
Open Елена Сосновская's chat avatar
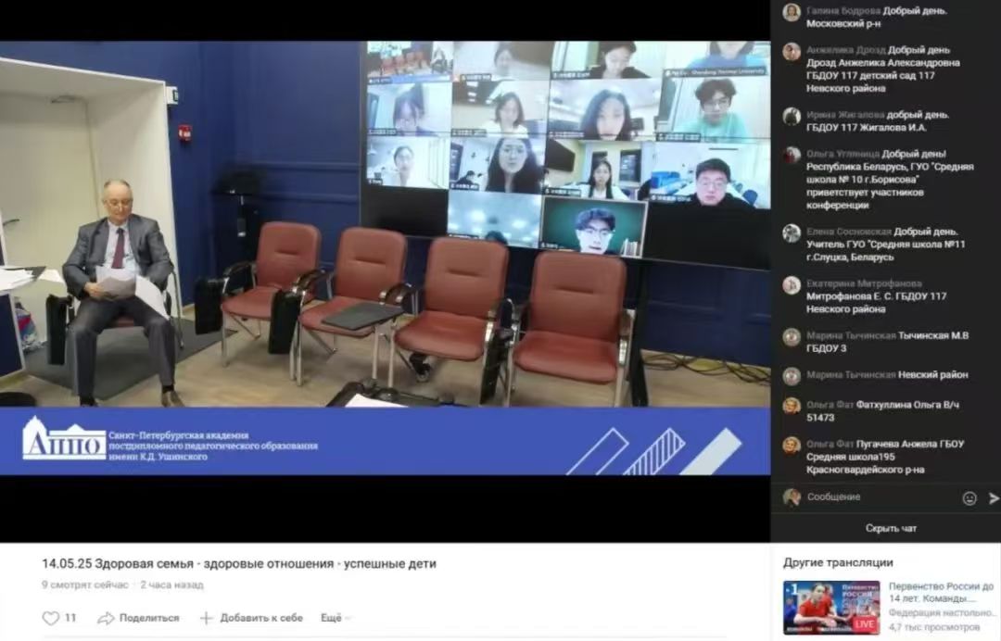coord(792,233)
